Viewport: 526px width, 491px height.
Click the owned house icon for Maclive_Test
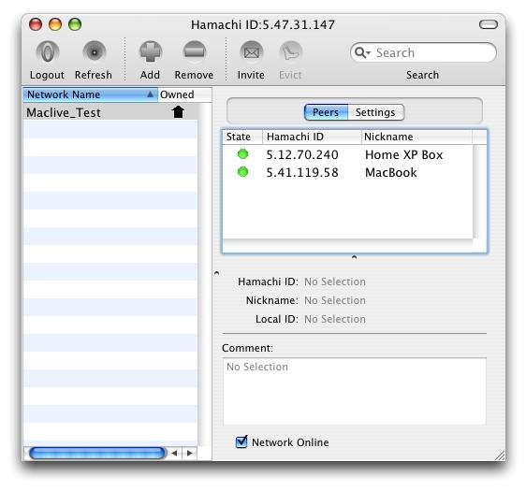[x=178, y=112]
